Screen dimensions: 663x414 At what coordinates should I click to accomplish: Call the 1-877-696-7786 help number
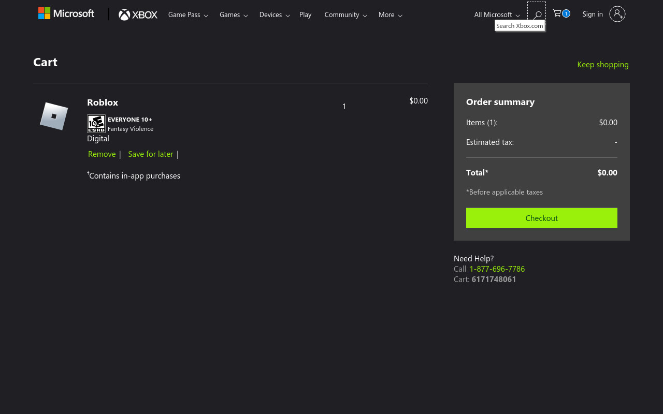[x=497, y=269]
